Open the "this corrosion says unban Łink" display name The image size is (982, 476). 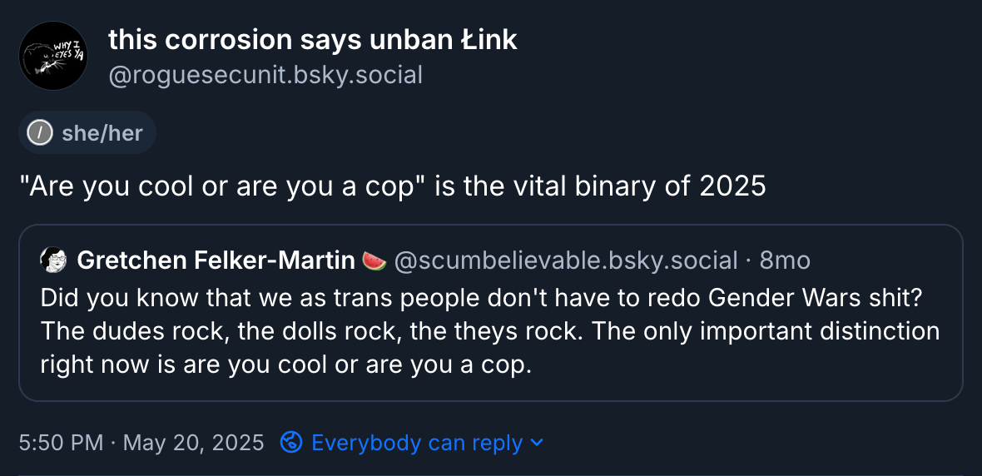tap(313, 39)
